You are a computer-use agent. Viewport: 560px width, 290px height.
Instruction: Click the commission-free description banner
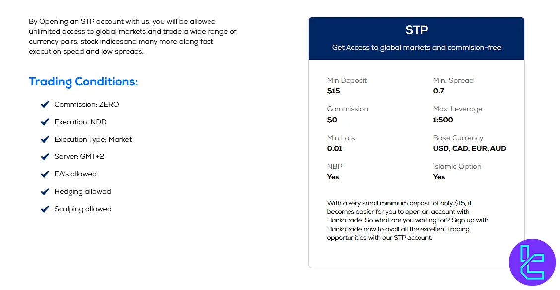[416, 47]
